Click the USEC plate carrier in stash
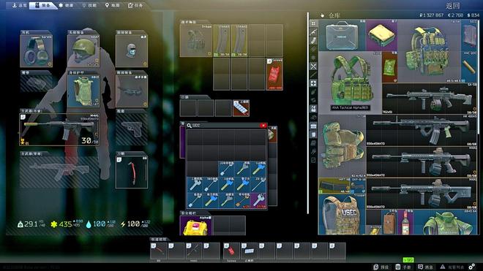The height and width of the screenshot is (271, 483). [342, 214]
